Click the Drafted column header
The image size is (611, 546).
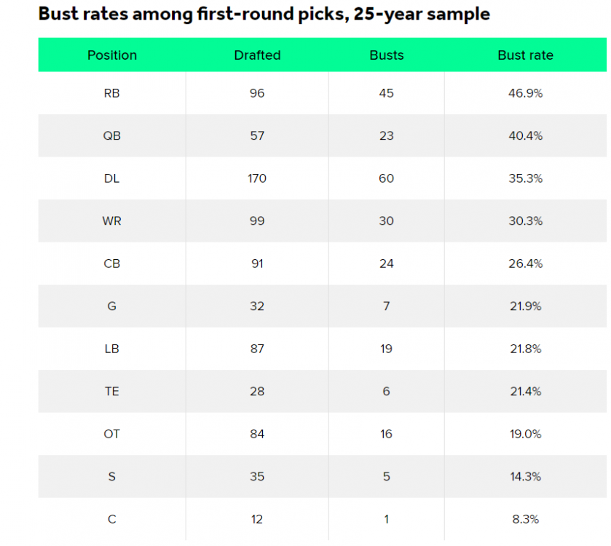[x=257, y=55]
